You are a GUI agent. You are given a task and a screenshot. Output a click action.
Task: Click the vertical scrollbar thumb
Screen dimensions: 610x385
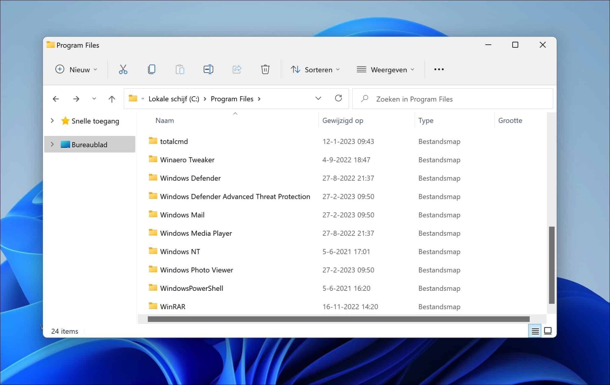point(552,265)
